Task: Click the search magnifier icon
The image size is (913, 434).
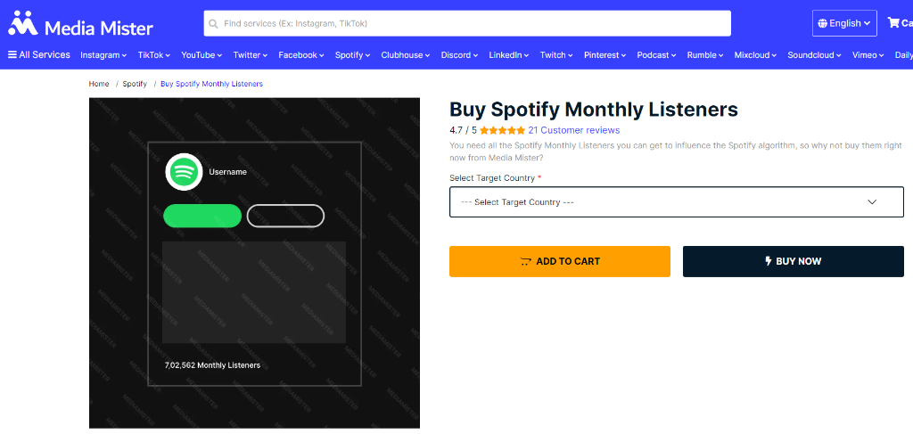Action: pyautogui.click(x=214, y=24)
